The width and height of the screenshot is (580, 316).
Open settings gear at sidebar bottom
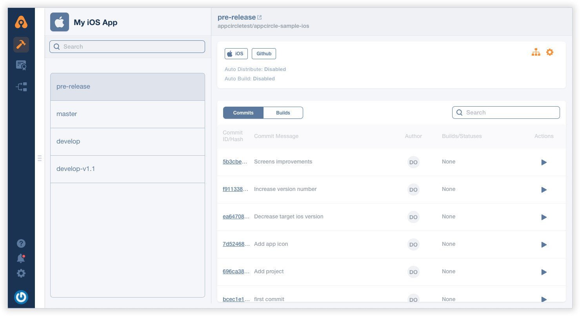[21, 273]
